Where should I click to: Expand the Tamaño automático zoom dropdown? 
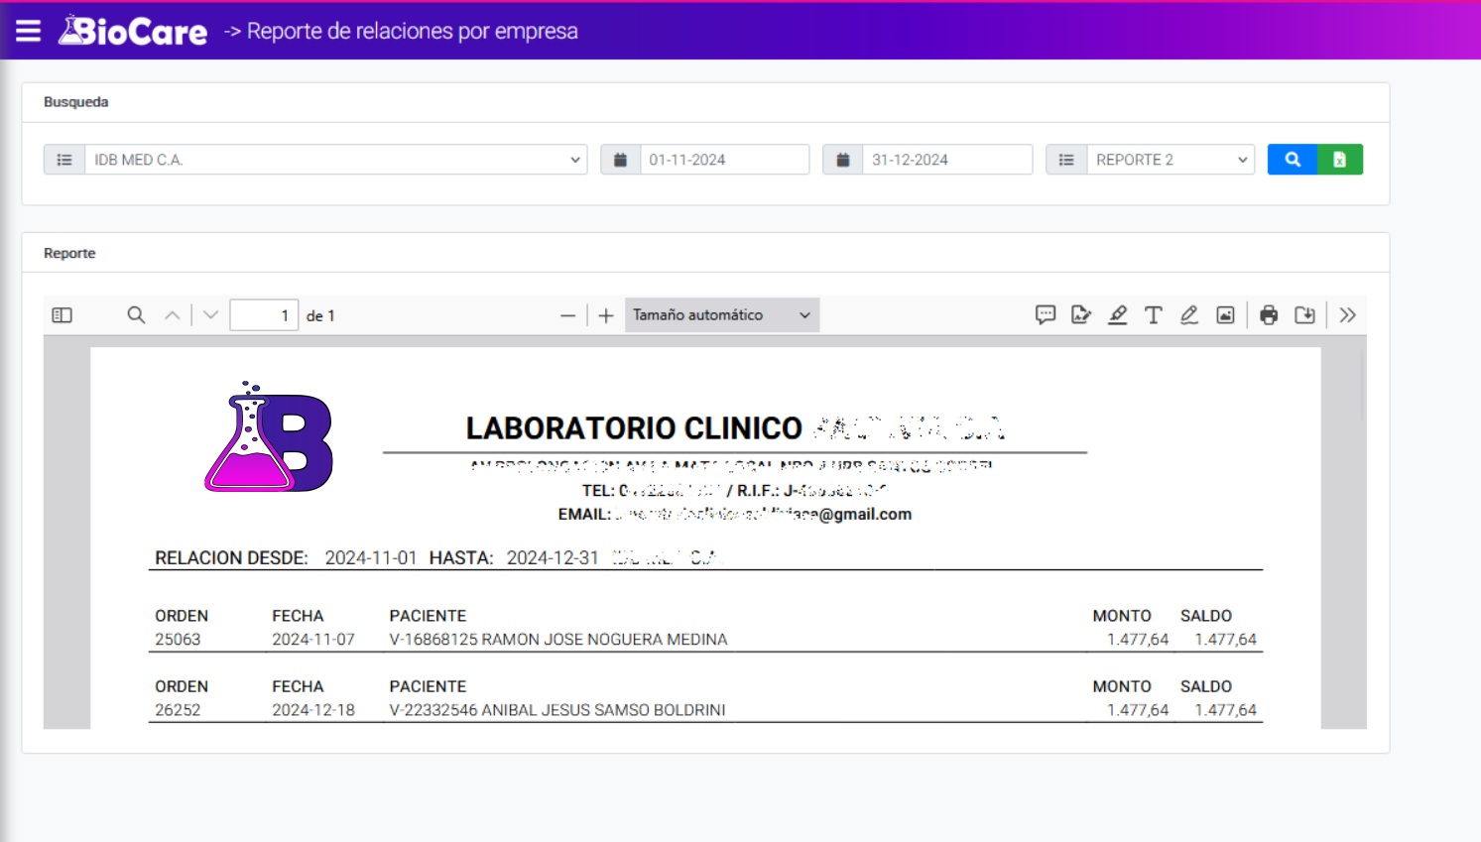(721, 315)
